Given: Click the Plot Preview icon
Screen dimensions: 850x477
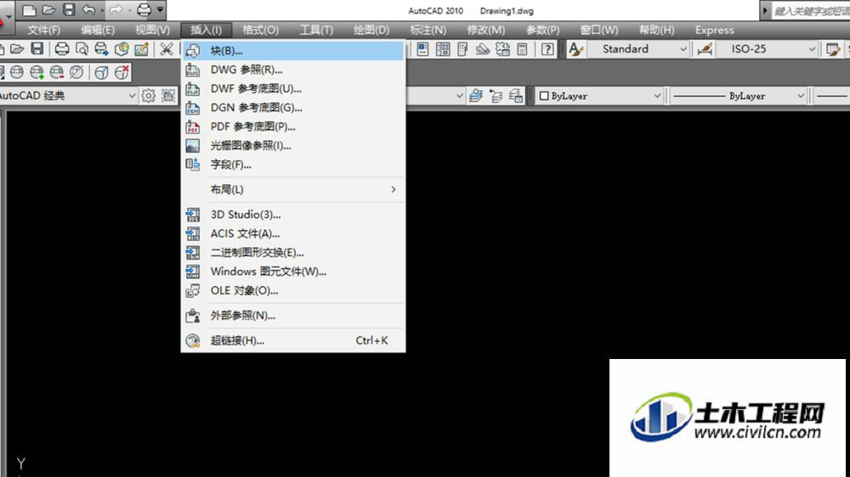Looking at the screenshot, I should 82,49.
